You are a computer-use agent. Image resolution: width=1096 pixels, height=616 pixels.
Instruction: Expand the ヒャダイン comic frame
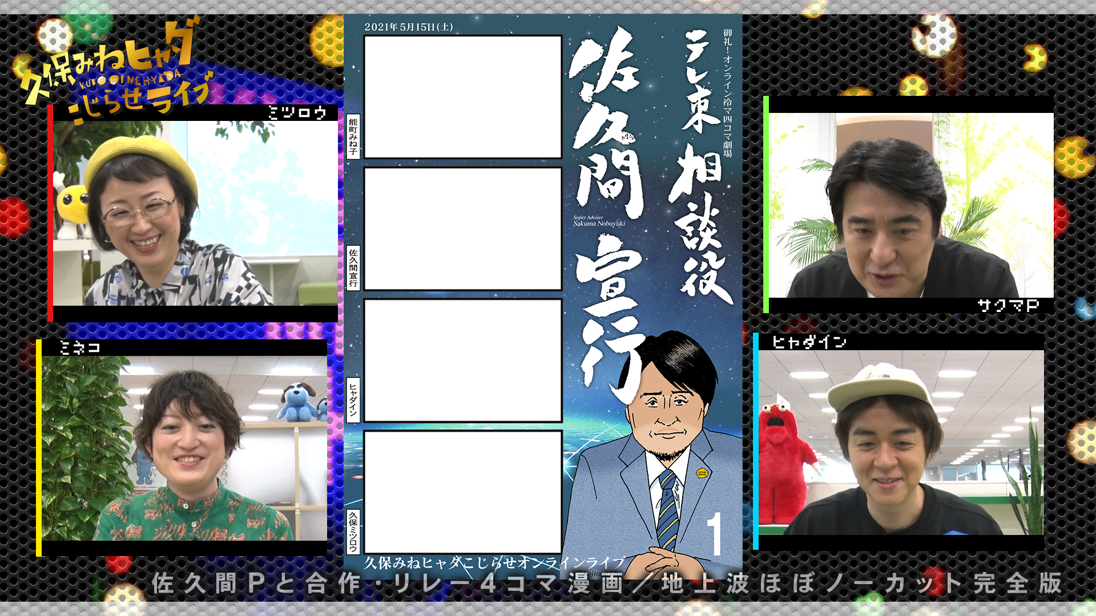pos(462,359)
